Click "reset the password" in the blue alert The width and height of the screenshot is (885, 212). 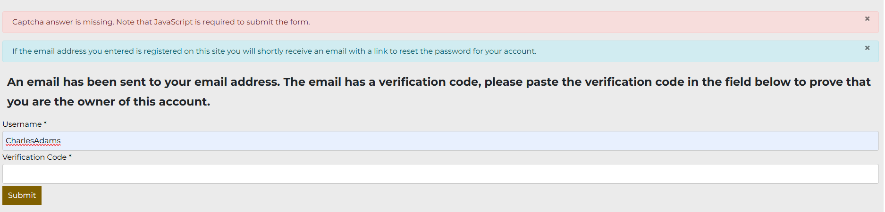click(436, 51)
